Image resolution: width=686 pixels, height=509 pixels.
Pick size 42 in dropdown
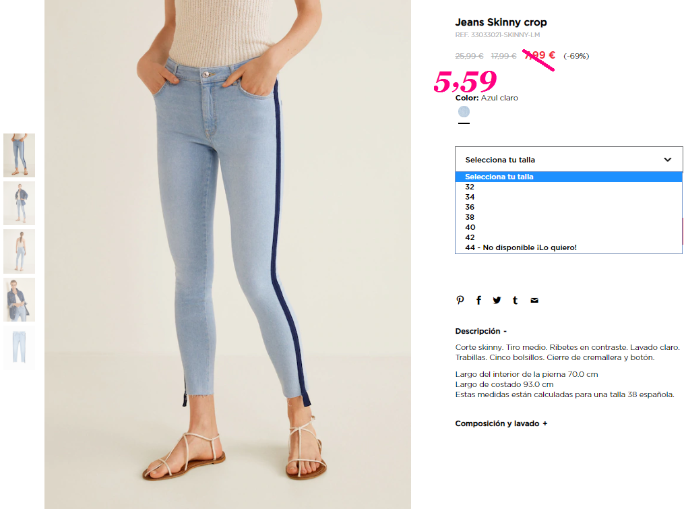coord(569,237)
